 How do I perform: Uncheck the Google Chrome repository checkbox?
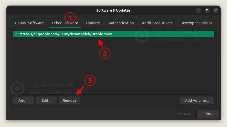[16, 34]
